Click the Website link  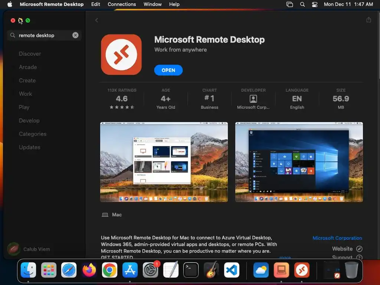click(342, 249)
